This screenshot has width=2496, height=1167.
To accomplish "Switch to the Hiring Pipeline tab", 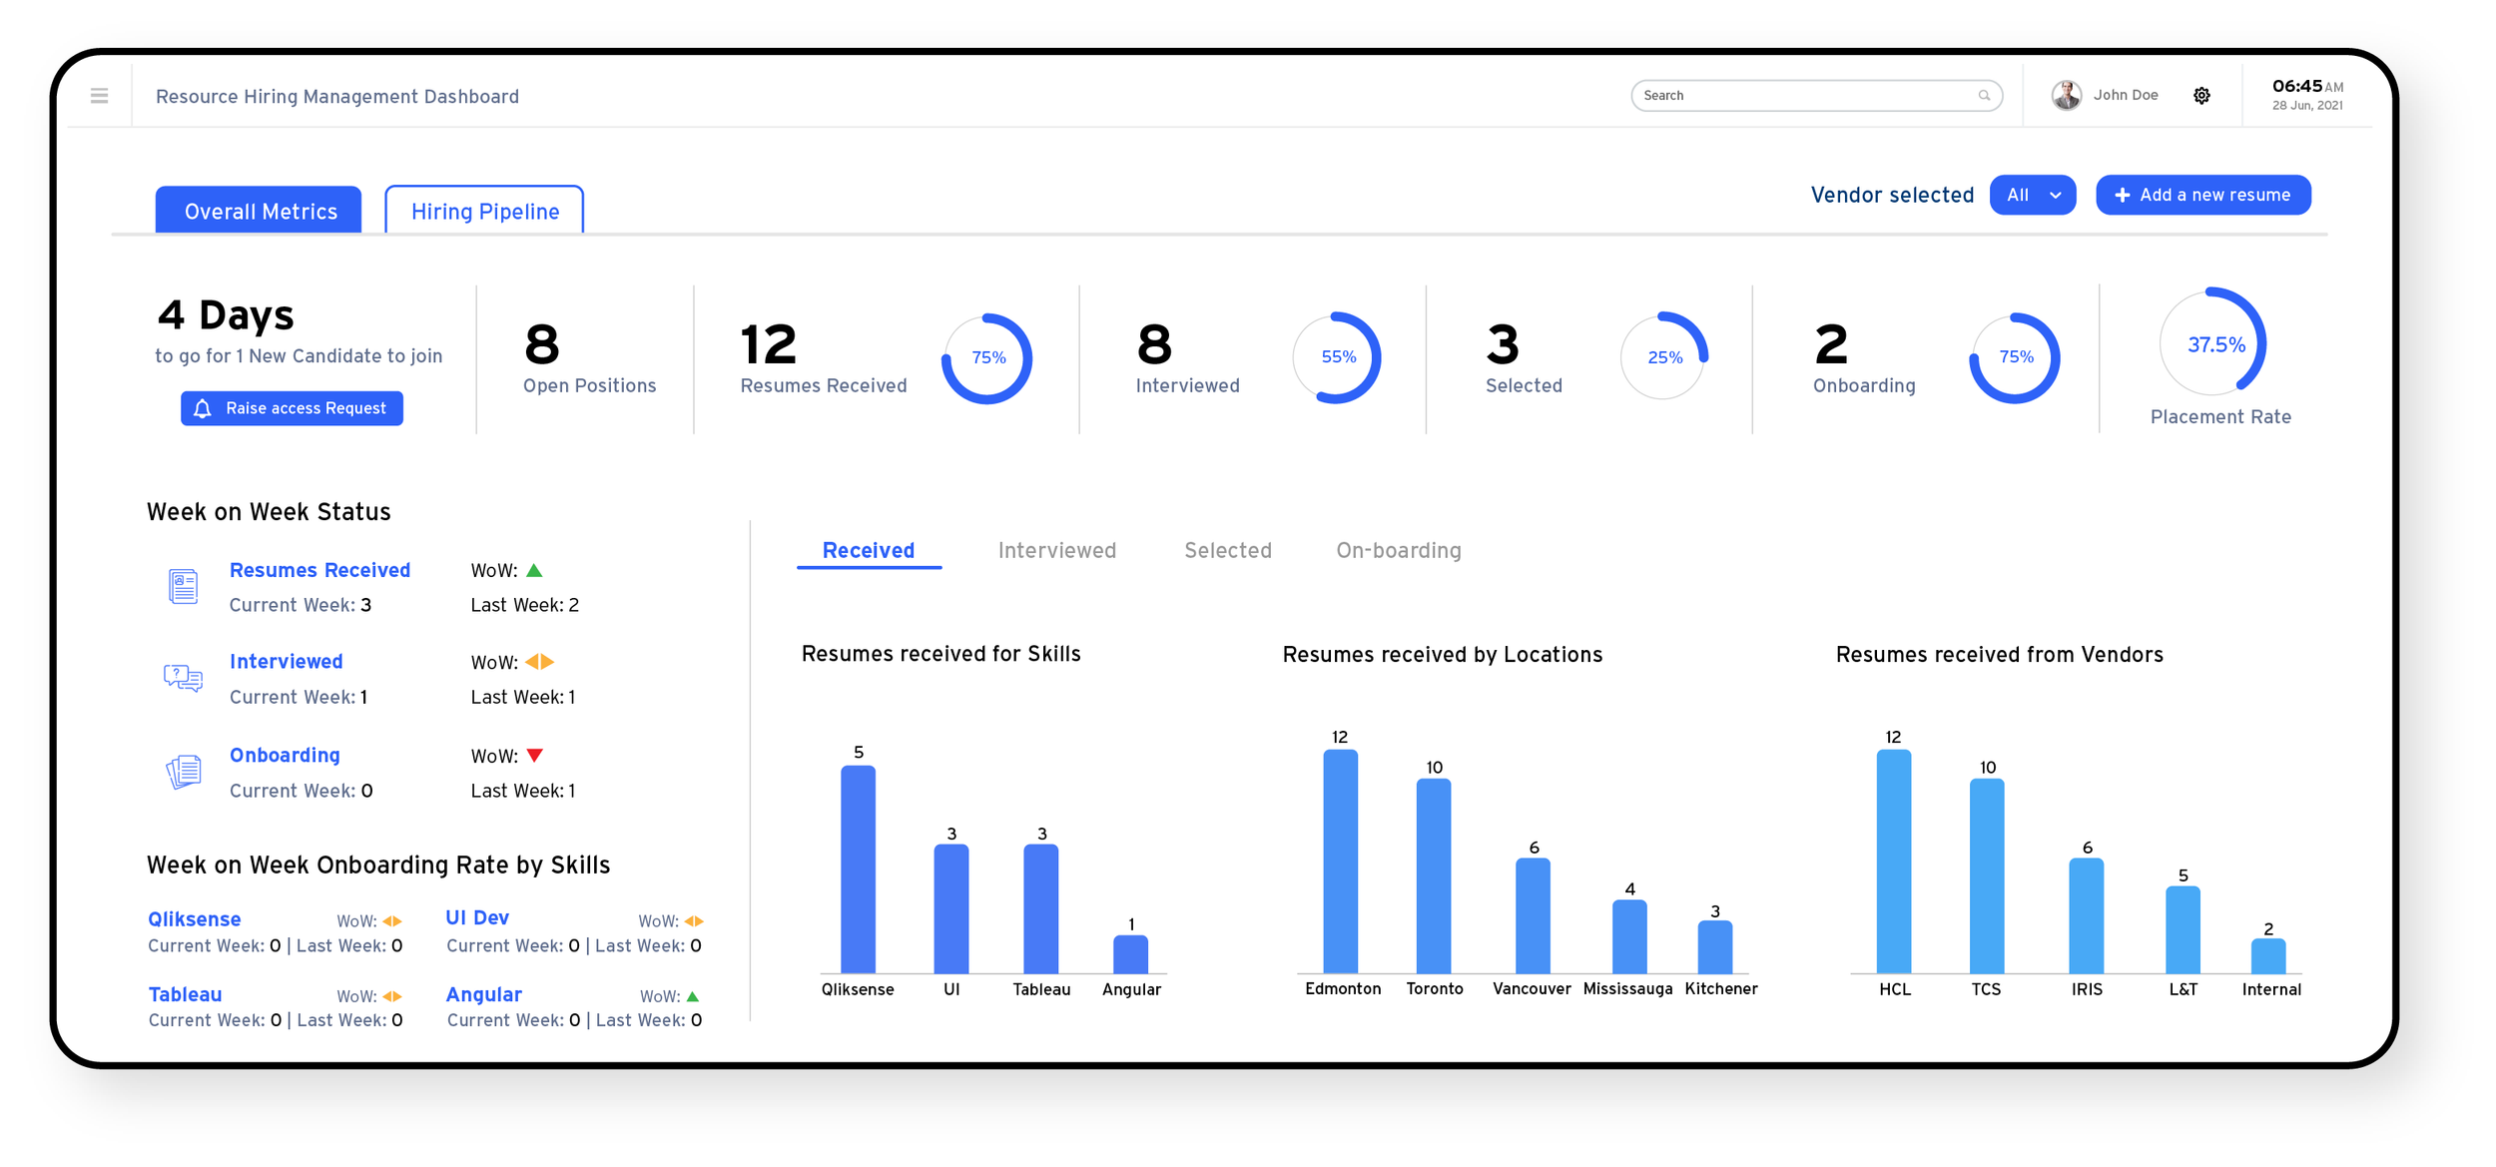I will pyautogui.click(x=484, y=212).
